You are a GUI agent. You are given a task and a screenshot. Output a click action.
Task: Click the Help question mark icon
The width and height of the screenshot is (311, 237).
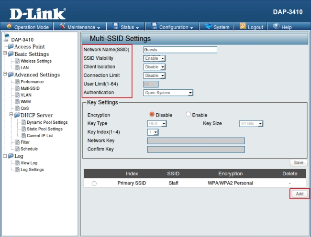[276, 27]
